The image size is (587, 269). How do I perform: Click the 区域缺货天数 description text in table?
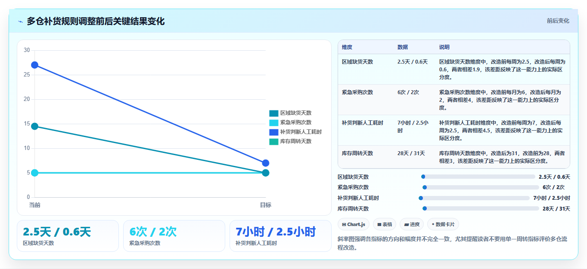click(502, 70)
